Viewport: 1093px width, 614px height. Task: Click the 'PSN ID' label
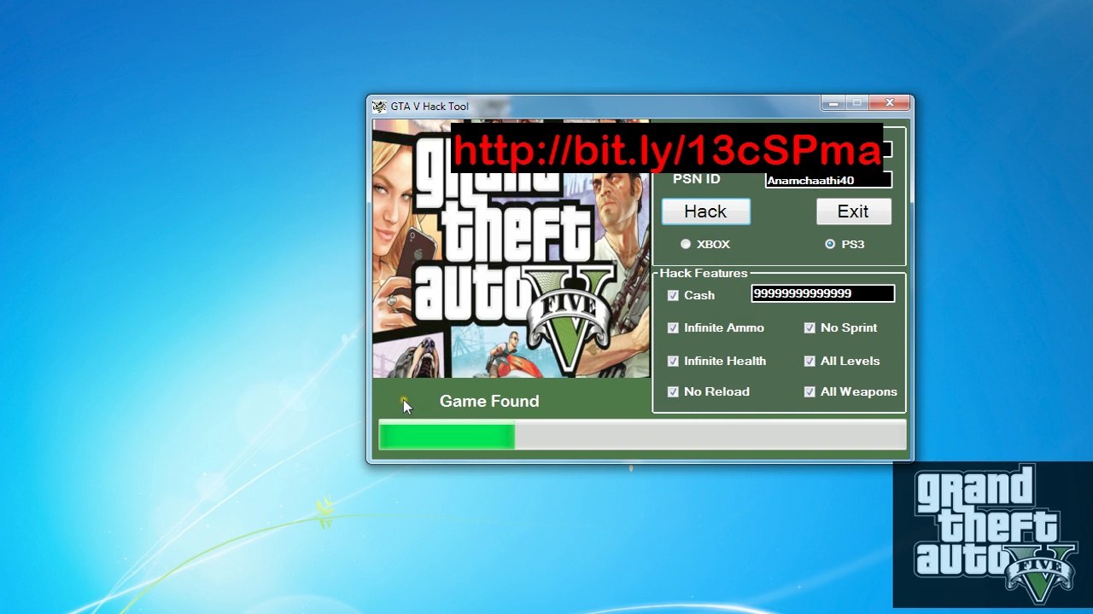[697, 179]
